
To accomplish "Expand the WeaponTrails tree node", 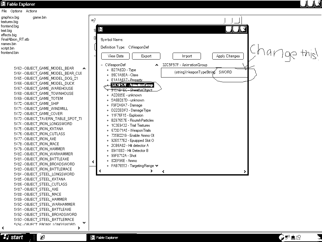I will pyautogui.click(x=108, y=130).
